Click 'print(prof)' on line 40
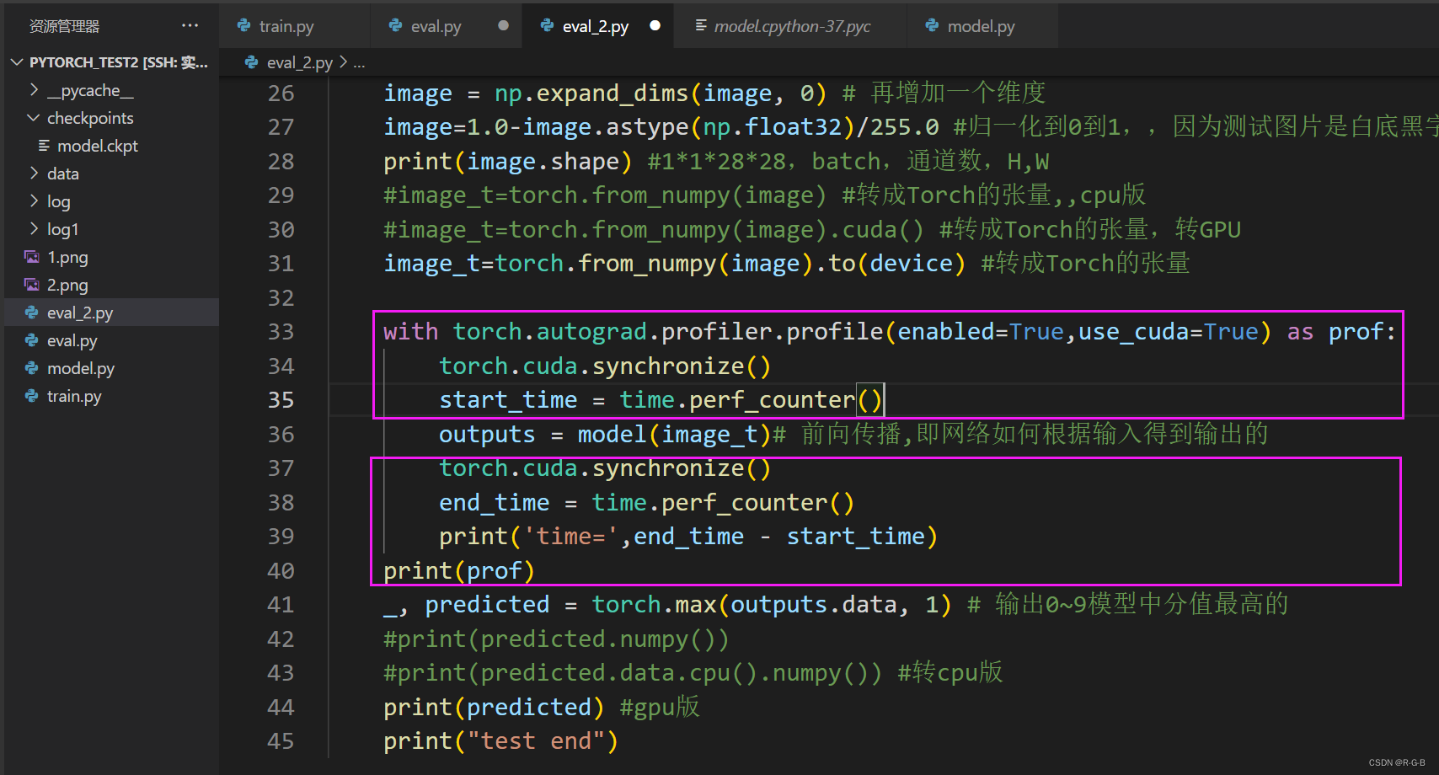The height and width of the screenshot is (775, 1439). (x=459, y=571)
